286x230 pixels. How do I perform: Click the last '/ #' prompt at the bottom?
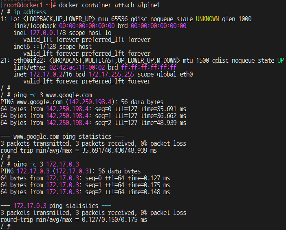[x=5, y=227]
